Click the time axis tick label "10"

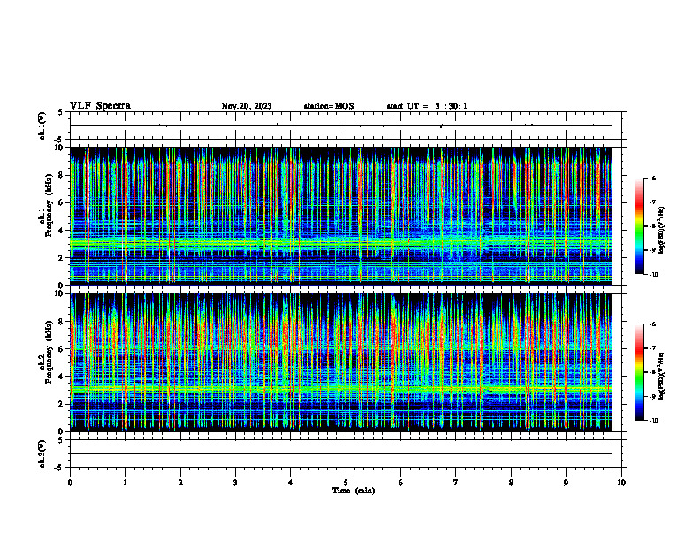click(x=621, y=483)
